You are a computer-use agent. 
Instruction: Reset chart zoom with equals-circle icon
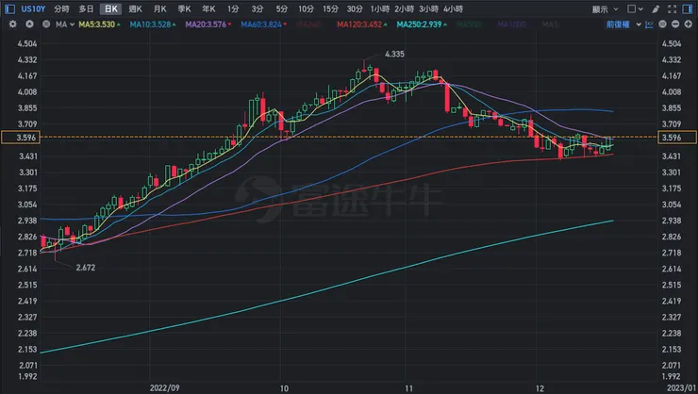coord(662,25)
